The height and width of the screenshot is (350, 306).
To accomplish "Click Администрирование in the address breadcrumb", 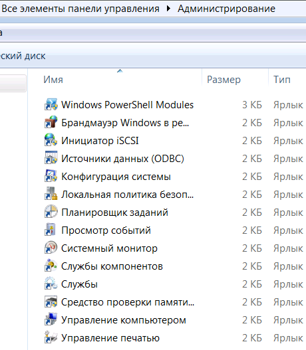I will click(x=226, y=9).
